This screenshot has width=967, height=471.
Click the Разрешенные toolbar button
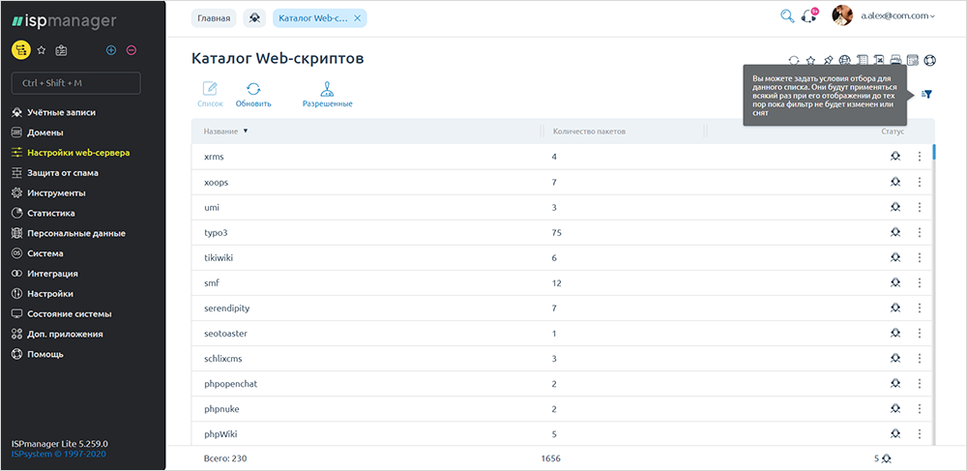(x=328, y=95)
